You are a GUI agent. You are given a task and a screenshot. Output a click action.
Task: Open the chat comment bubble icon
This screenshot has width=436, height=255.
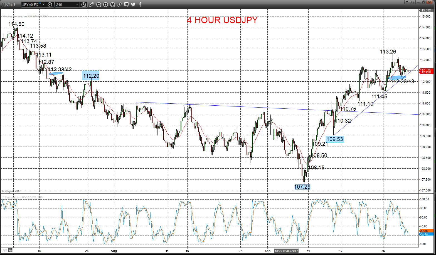(x=126, y=4)
